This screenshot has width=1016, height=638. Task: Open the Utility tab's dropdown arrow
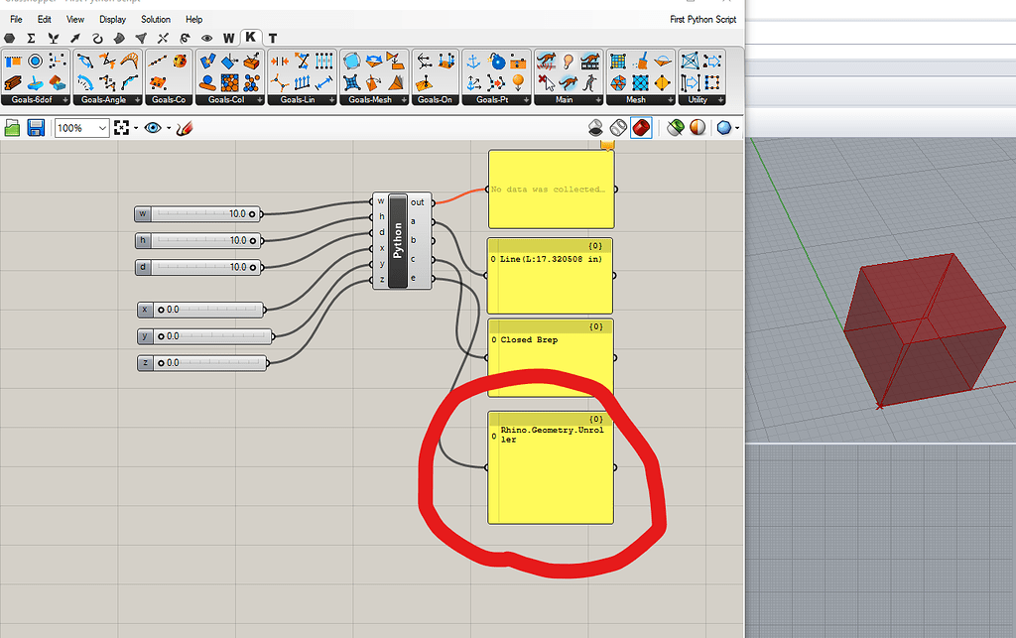[x=721, y=98]
